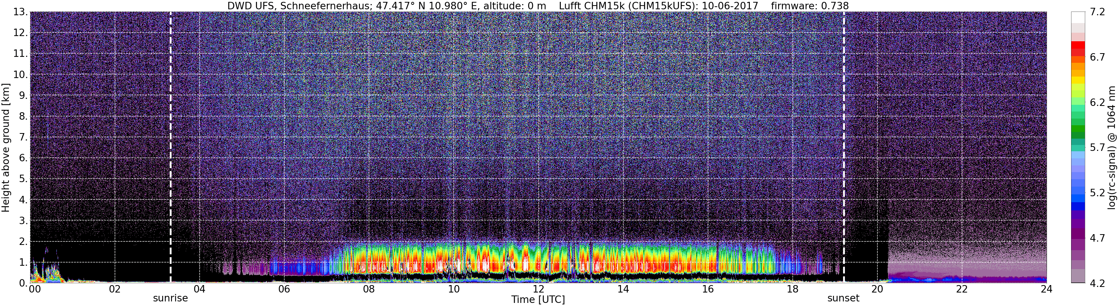The image size is (1119, 307).
Task: Click the white top segment of colorbar
Action: click(1077, 17)
